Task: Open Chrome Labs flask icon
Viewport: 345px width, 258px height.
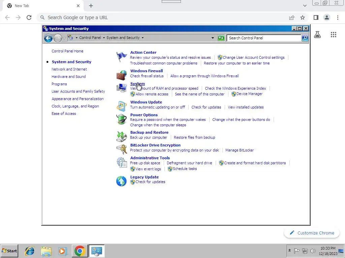Action: point(317,35)
